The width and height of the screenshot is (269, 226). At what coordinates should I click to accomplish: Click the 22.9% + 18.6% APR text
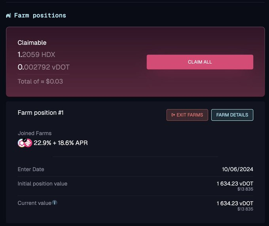click(61, 143)
